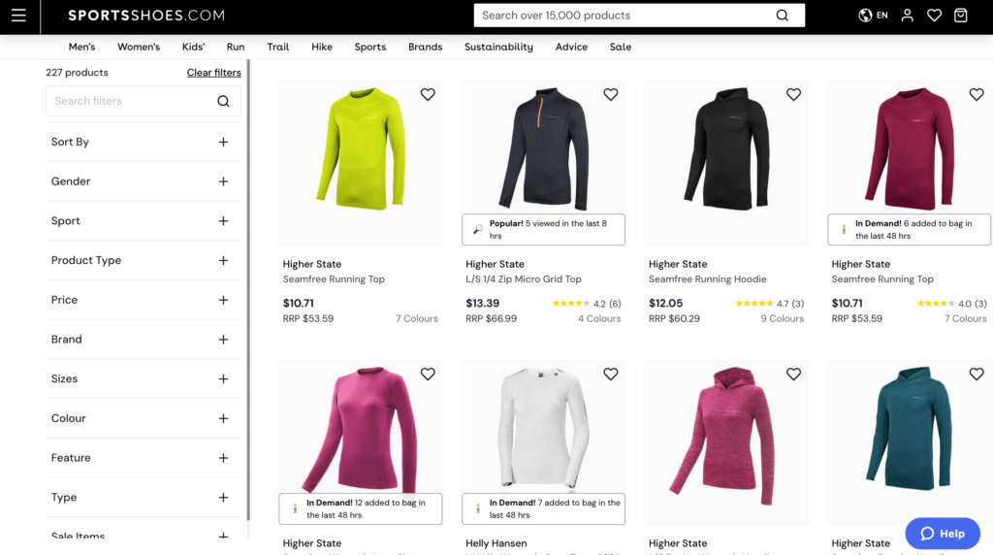The image size is (993, 555).
Task: Expand the Sport filter
Action: pyautogui.click(x=144, y=220)
